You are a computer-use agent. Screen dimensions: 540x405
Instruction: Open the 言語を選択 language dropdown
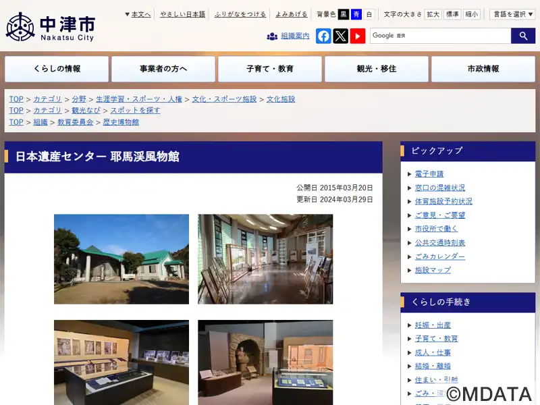coord(512,14)
